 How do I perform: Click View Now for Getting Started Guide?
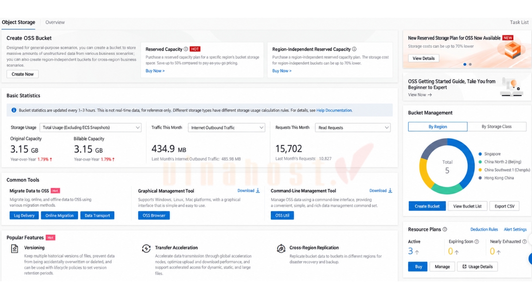[x=420, y=95]
